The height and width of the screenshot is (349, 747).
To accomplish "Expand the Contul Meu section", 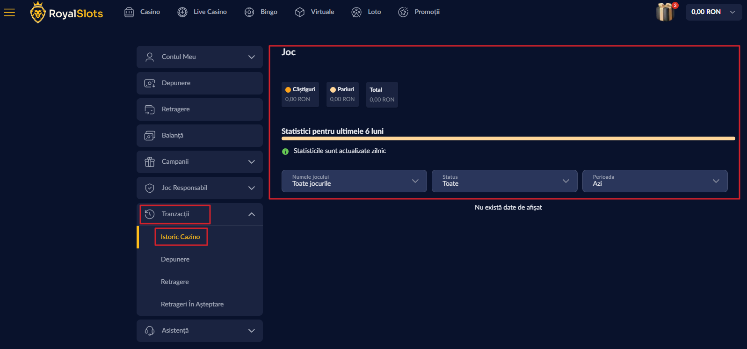I will (x=199, y=57).
